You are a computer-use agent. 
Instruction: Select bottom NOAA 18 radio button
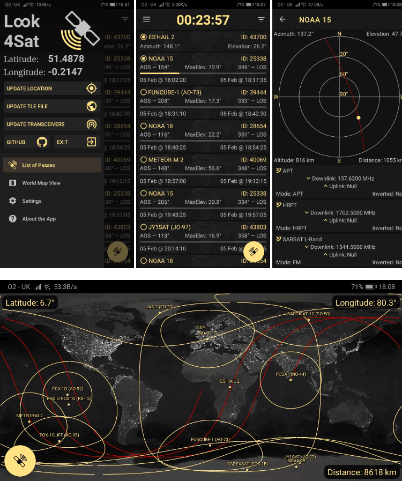click(143, 261)
